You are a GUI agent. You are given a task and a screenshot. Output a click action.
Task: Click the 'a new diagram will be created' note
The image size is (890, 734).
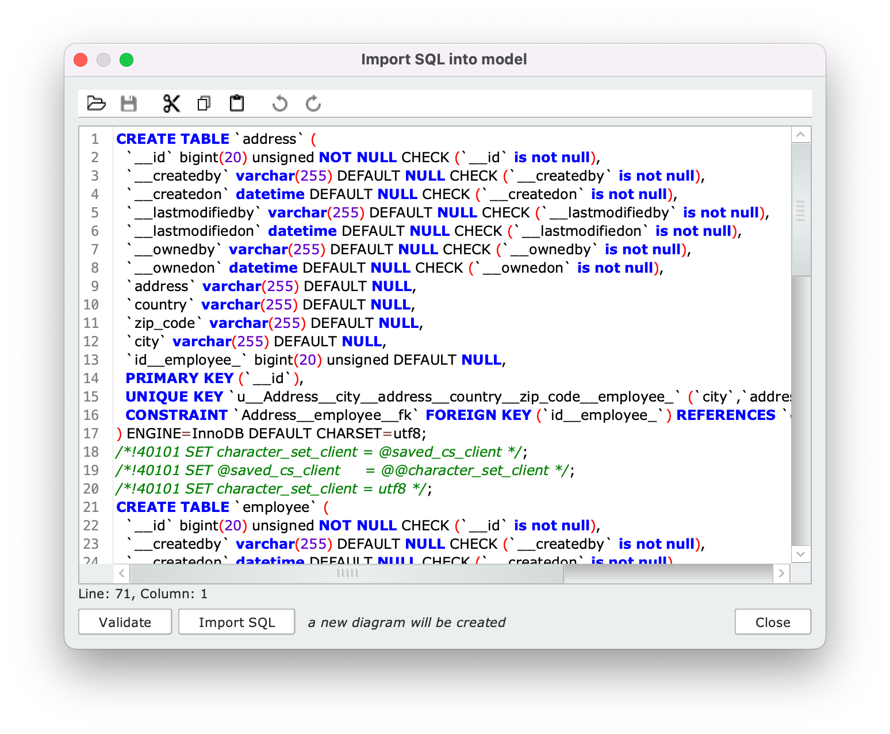[x=407, y=622]
